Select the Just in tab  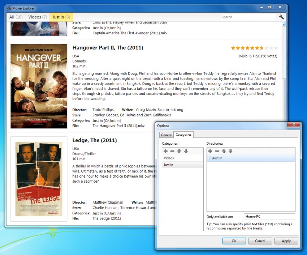tap(61, 17)
